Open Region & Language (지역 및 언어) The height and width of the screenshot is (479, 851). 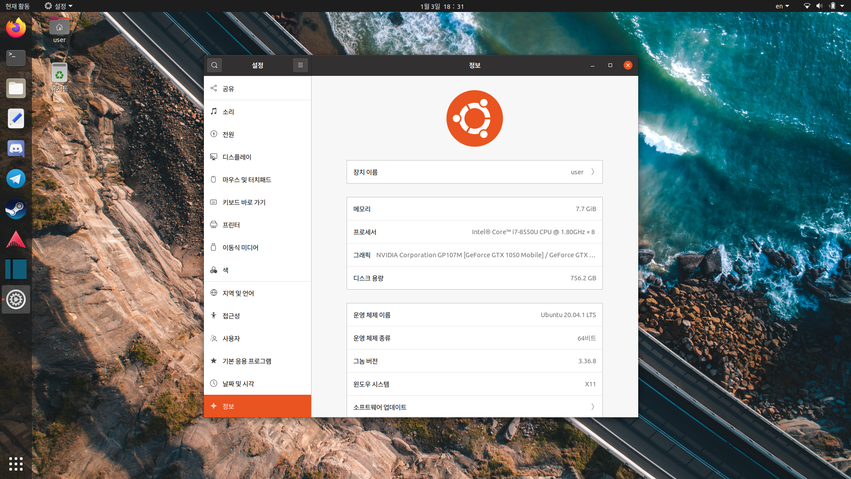click(257, 293)
